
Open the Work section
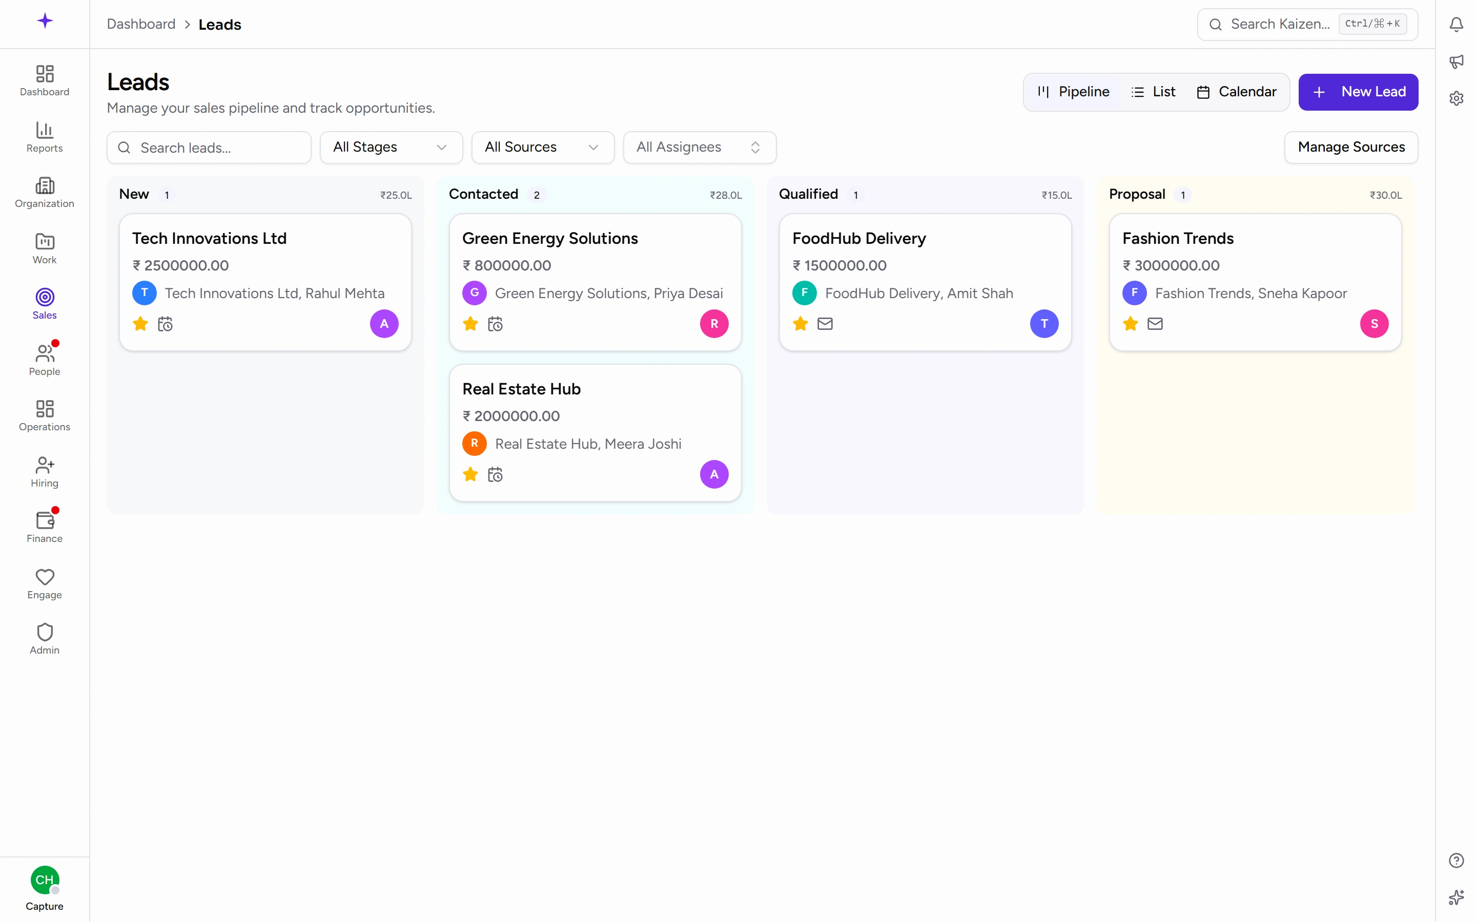coord(45,248)
